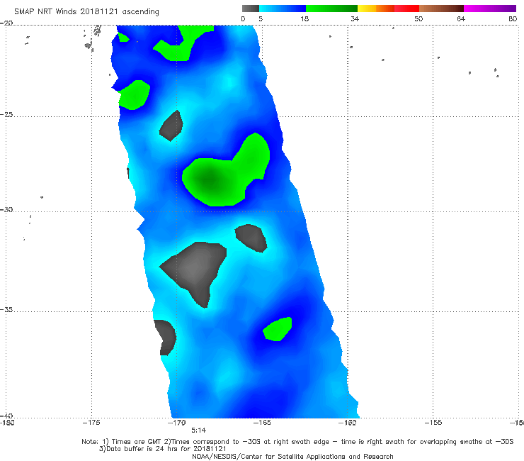Viewport: 524px width, 461px height.
Task: Click the 'Data buffer is 24 hrs' note
Action: click(x=162, y=449)
